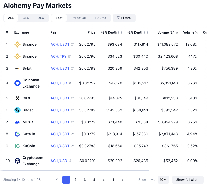Open KuCoin ACH/USDT pair link

coord(60,146)
